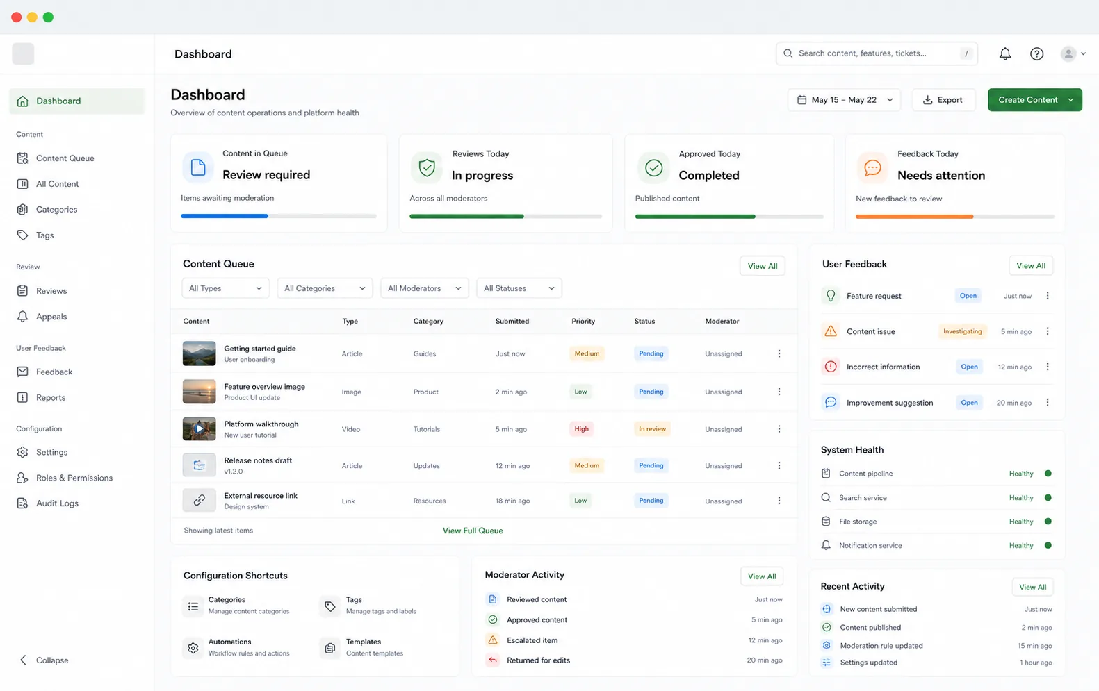Open options menu for External resource link
Viewport: 1099px width, 691px height.
click(779, 501)
